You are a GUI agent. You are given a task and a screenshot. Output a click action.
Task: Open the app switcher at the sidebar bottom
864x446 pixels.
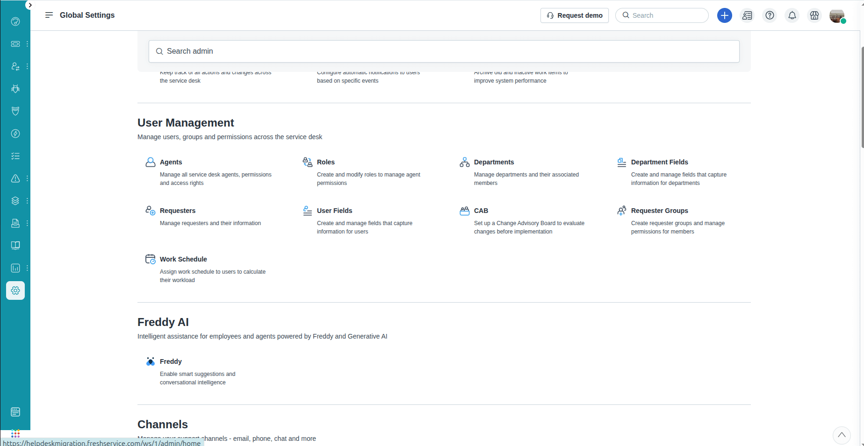click(x=15, y=434)
